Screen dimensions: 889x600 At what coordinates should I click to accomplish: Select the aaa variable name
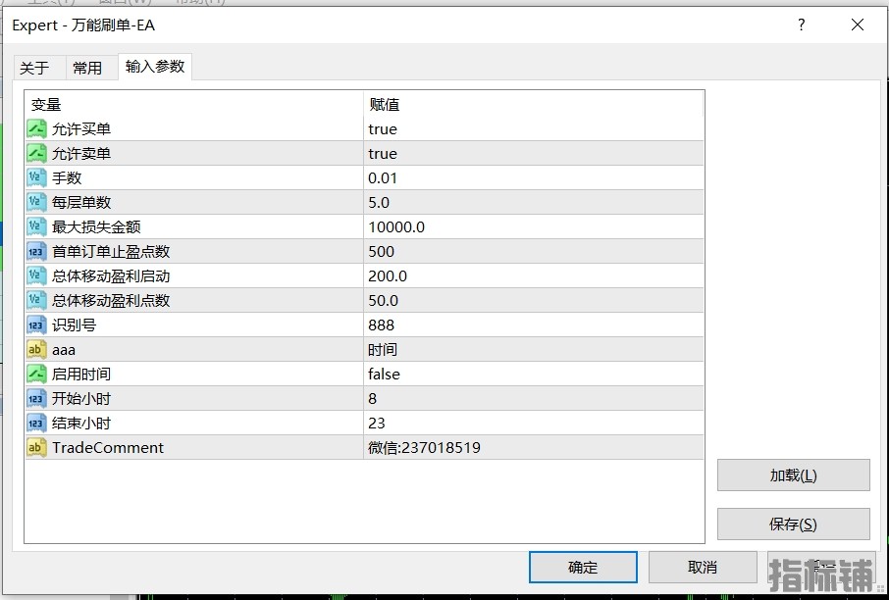pyautogui.click(x=64, y=350)
